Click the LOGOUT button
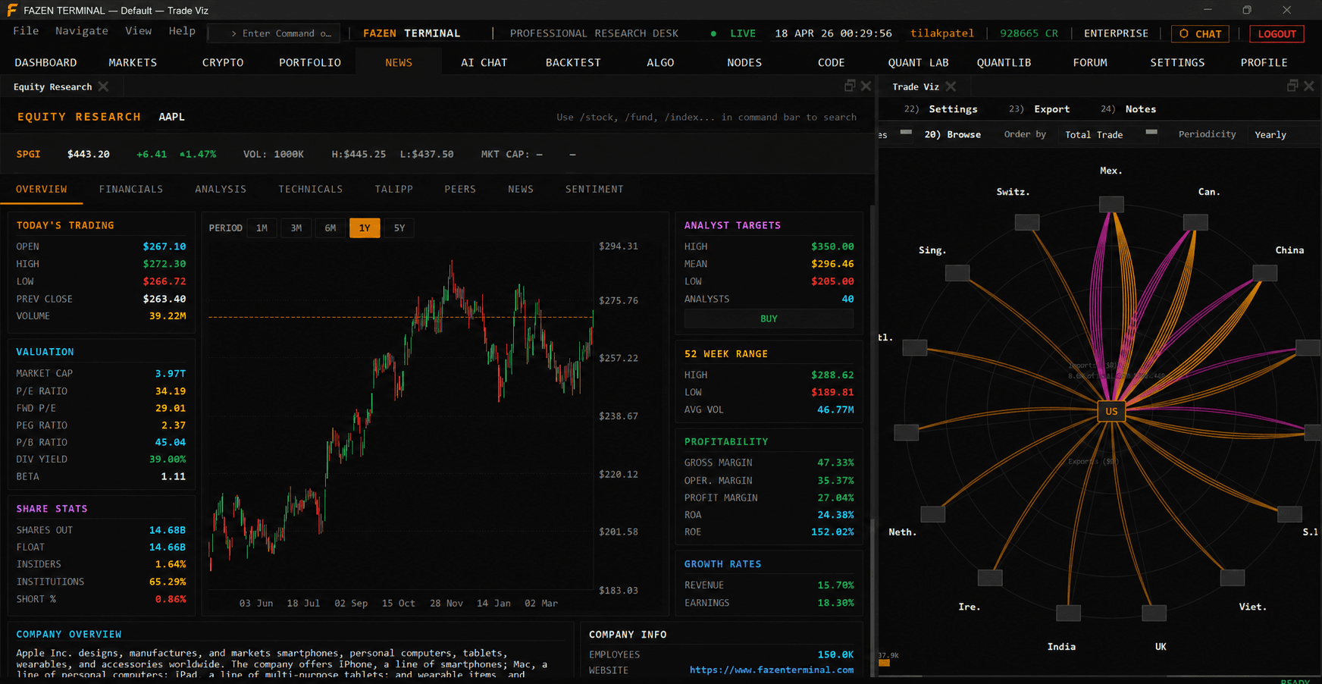Image resolution: width=1322 pixels, height=684 pixels. point(1277,33)
